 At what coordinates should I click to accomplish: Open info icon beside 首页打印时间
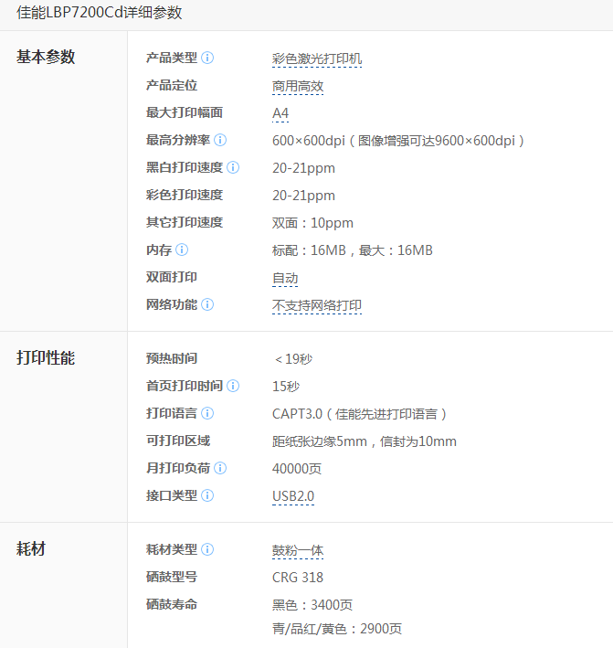(233, 386)
